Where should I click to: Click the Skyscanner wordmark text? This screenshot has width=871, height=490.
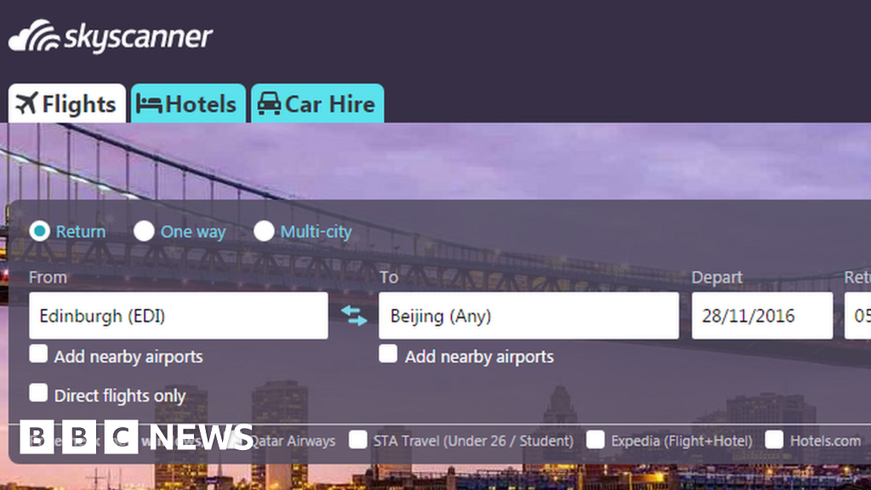(x=139, y=37)
